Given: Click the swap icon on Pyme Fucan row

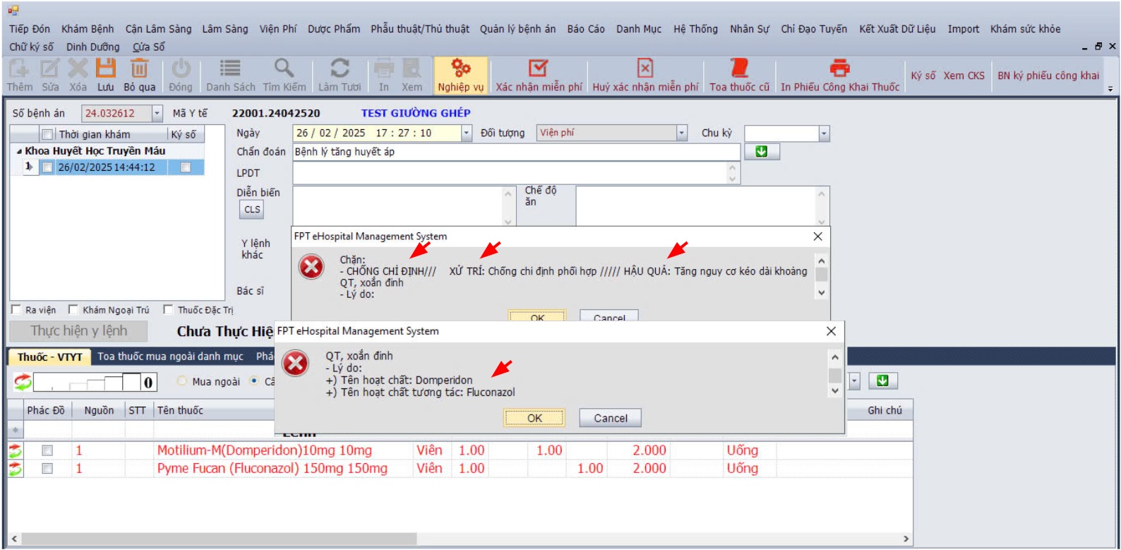Looking at the screenshot, I should (15, 468).
